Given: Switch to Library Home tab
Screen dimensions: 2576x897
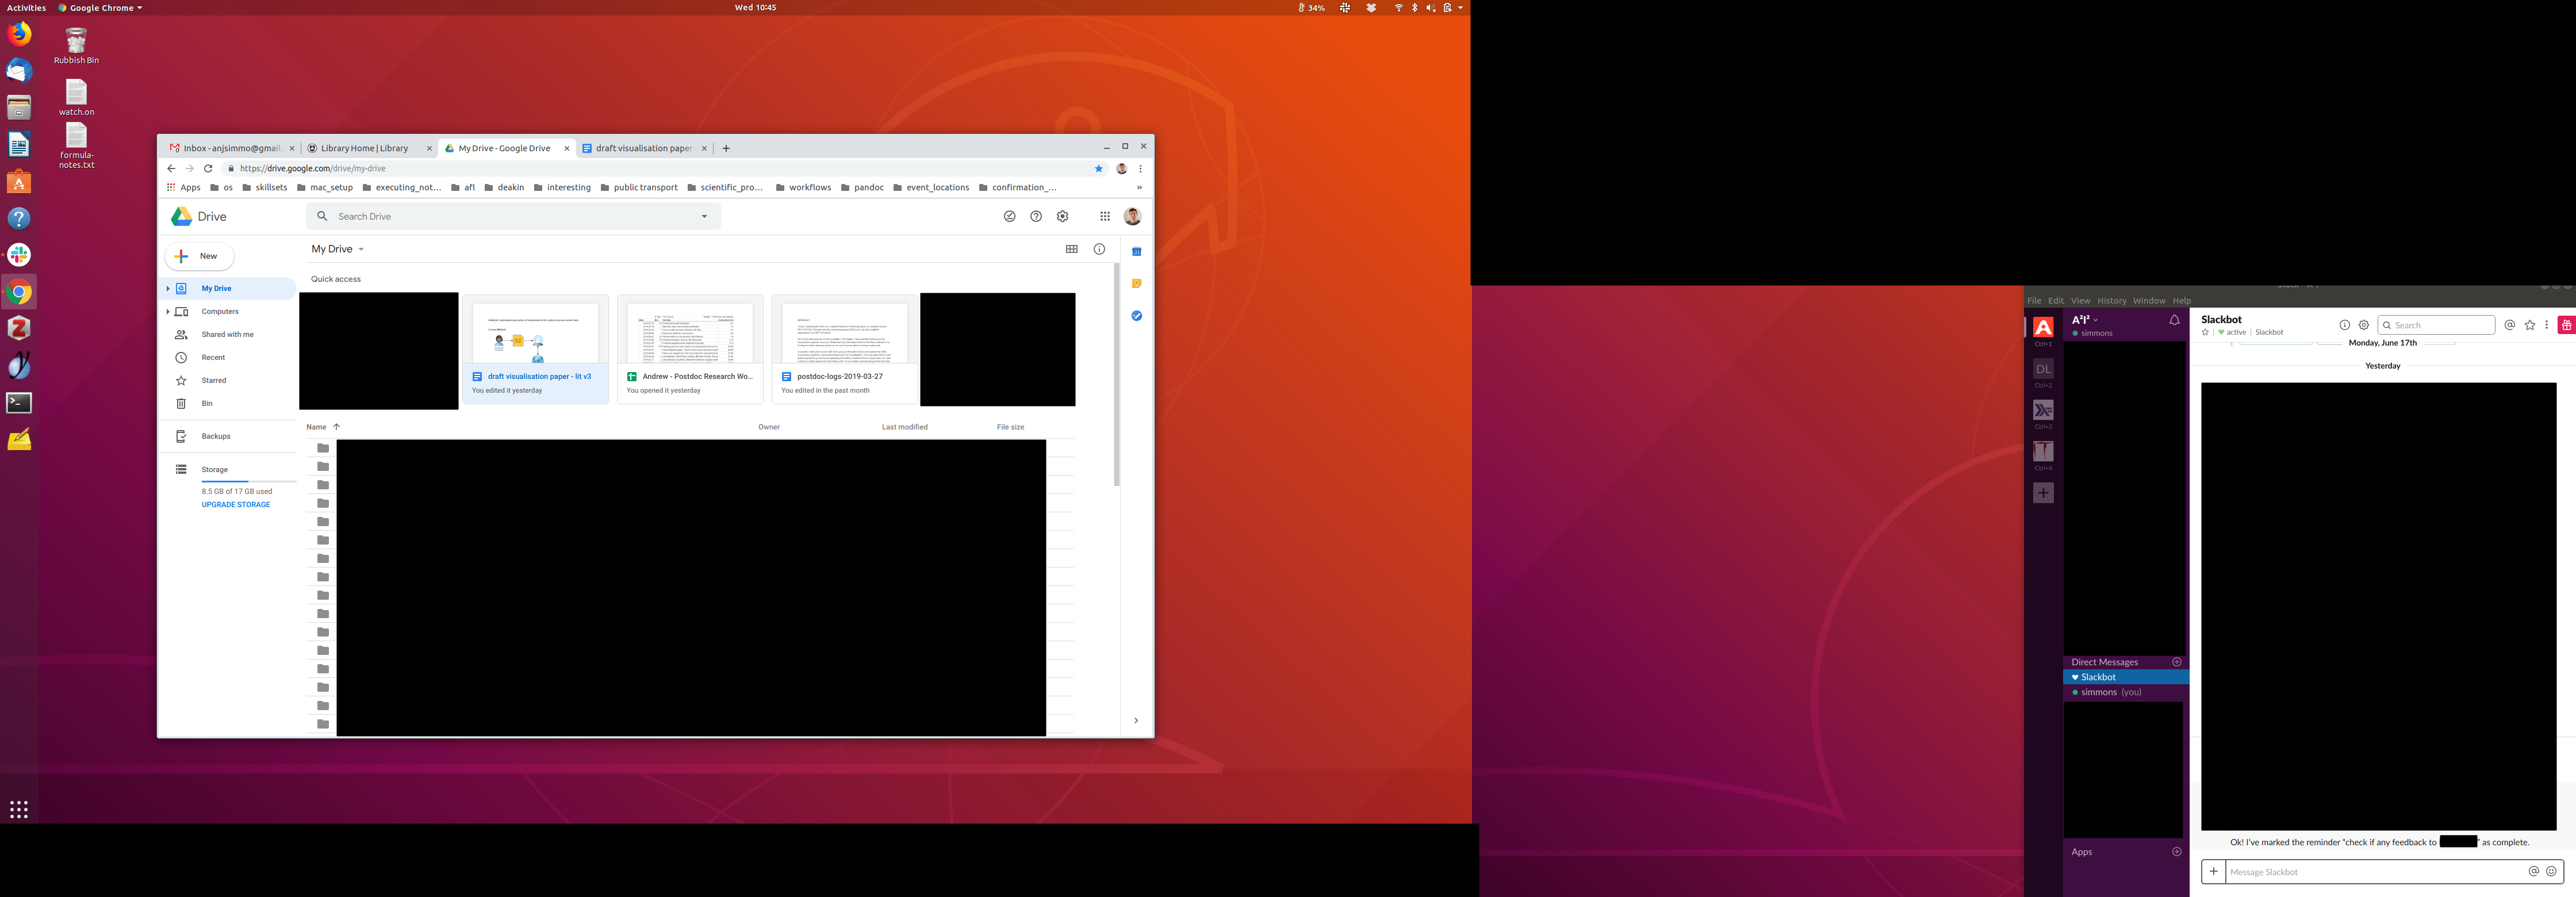Looking at the screenshot, I should tap(364, 148).
